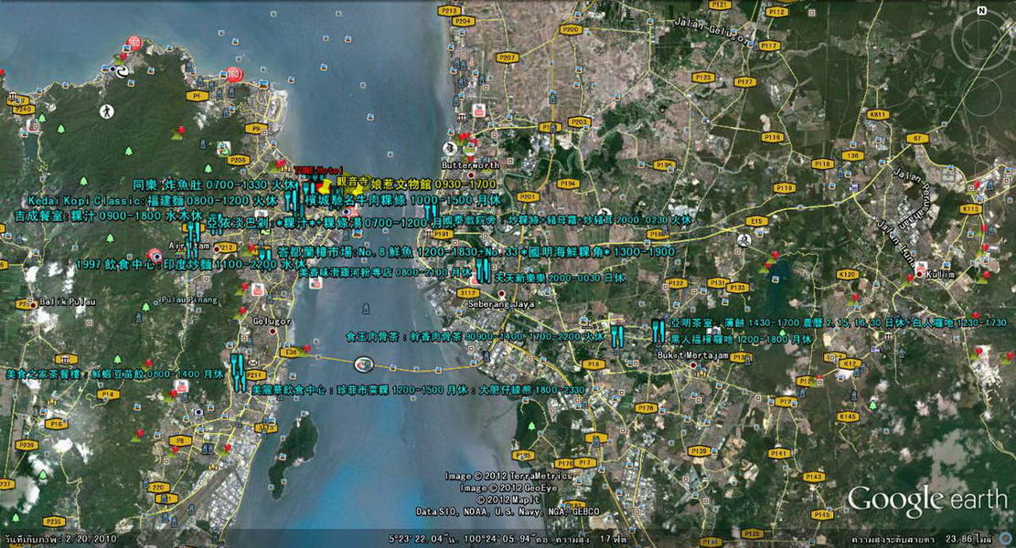Click the P119 road shield
This screenshot has width=1016, height=548.
click(x=785, y=188)
